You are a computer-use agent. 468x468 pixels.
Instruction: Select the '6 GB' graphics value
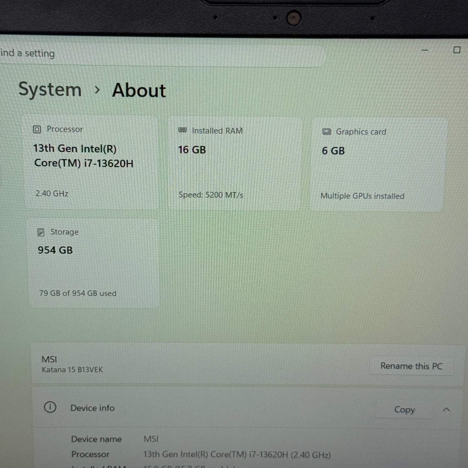coord(333,151)
